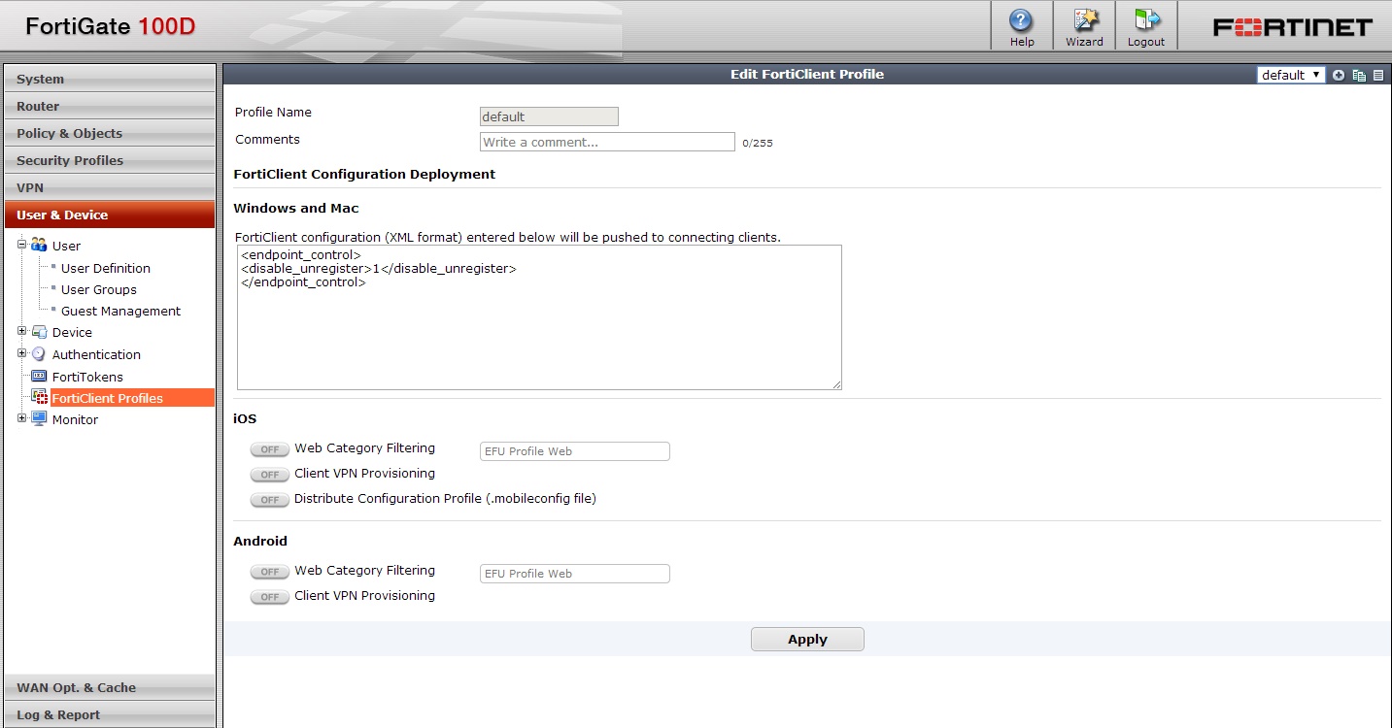Click the "Windows and Mac" heading

296,208
